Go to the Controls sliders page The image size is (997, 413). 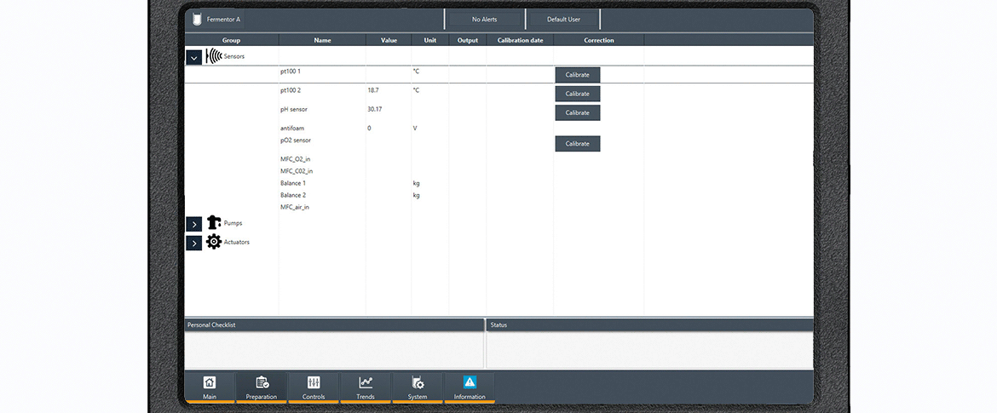click(314, 387)
